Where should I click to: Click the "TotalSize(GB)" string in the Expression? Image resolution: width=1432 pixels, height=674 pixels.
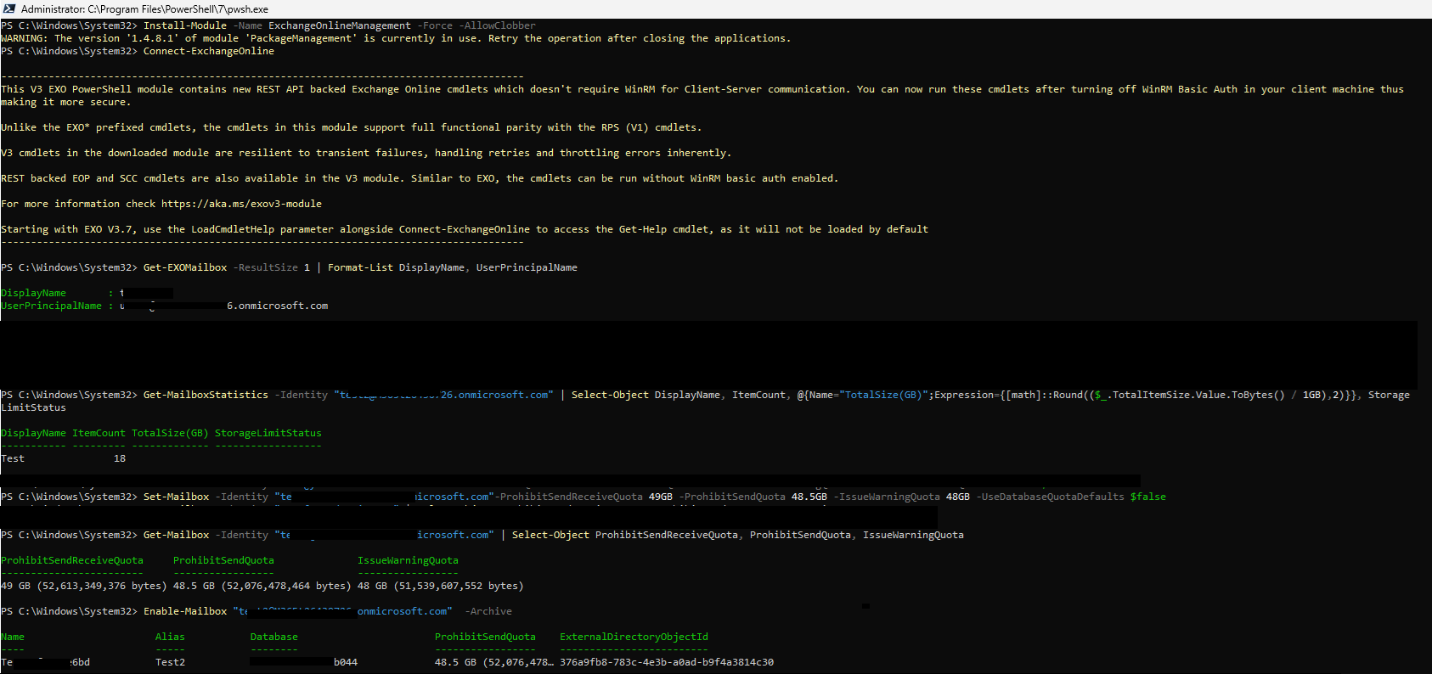[x=883, y=395]
